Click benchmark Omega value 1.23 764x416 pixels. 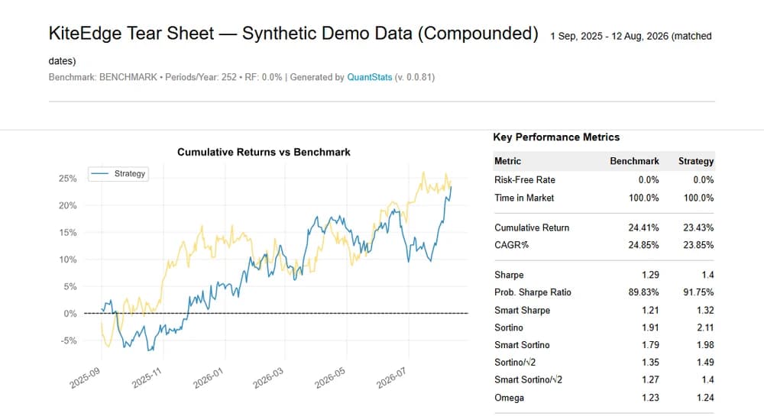[650, 398]
